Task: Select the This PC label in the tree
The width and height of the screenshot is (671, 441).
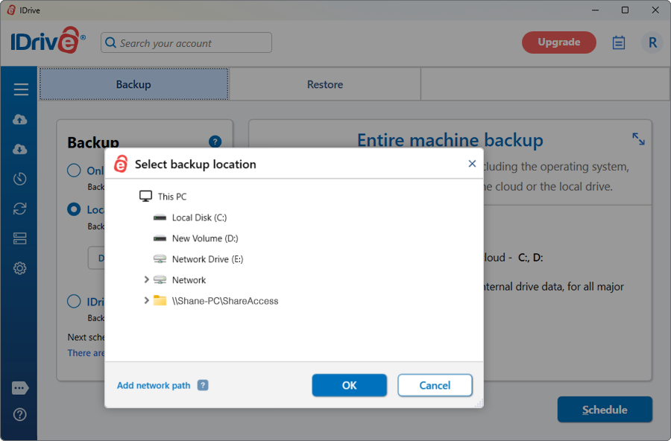Action: [172, 197]
